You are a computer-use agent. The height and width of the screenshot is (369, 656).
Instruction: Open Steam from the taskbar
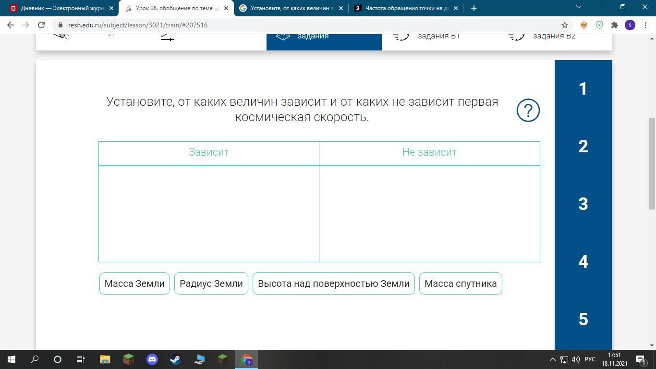tap(176, 359)
